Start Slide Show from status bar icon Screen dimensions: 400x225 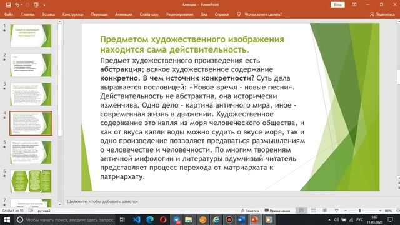click(x=336, y=211)
